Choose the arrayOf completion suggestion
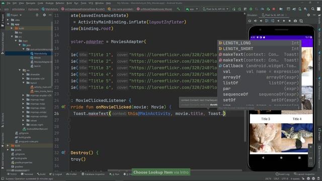 (x=259, y=77)
